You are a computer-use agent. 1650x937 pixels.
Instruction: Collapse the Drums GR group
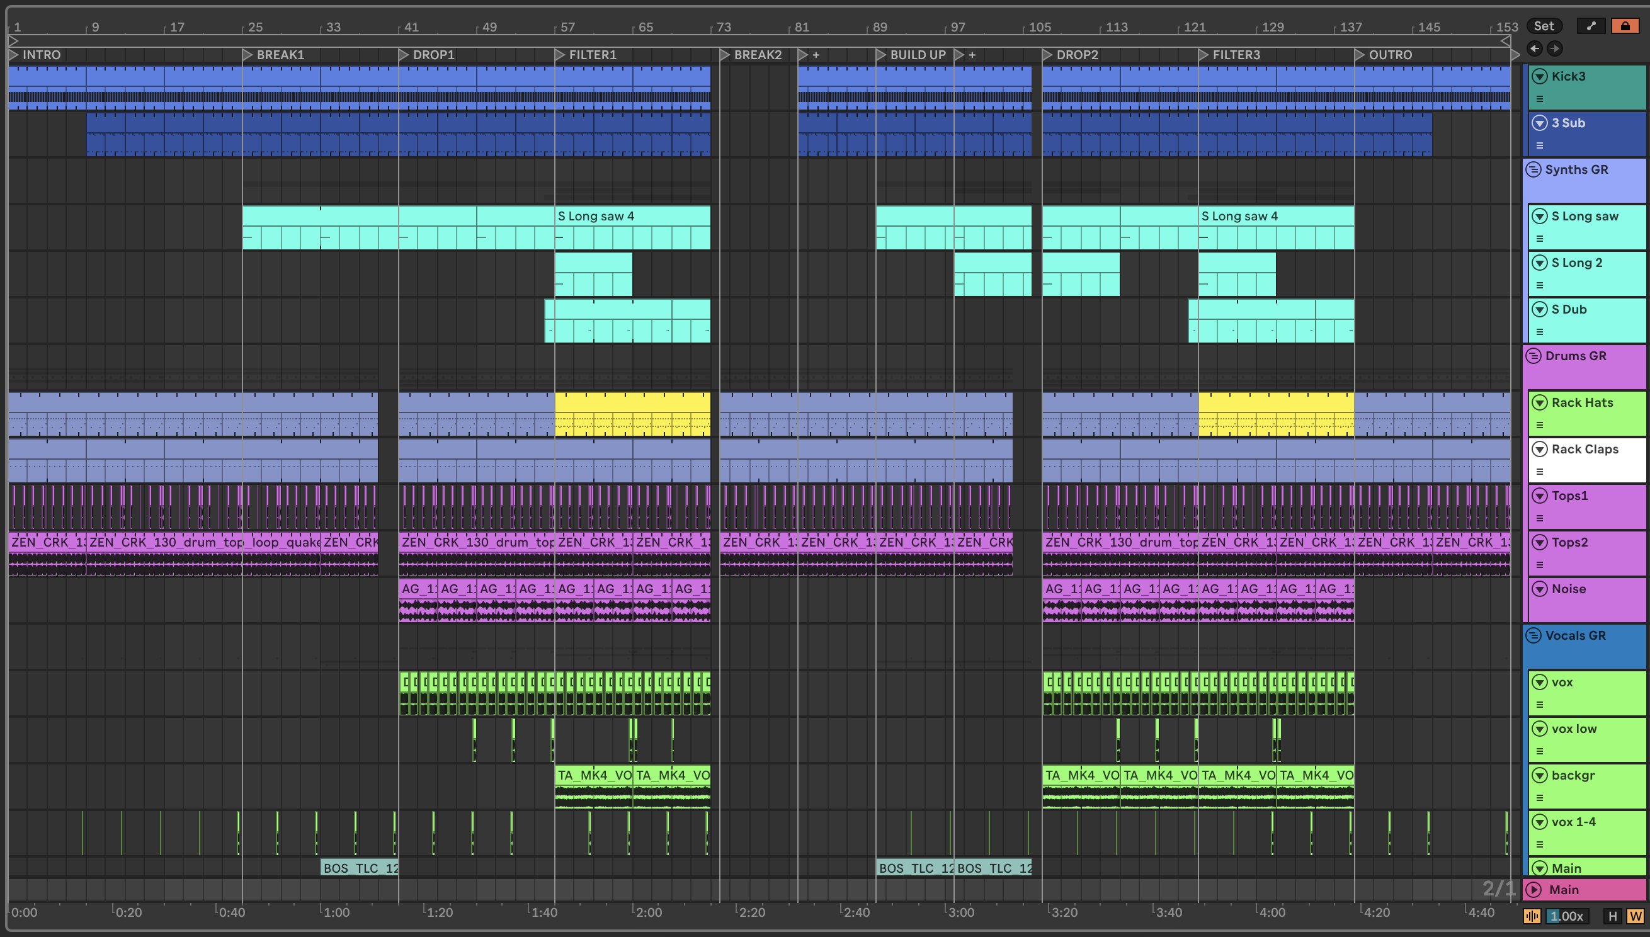[1534, 356]
